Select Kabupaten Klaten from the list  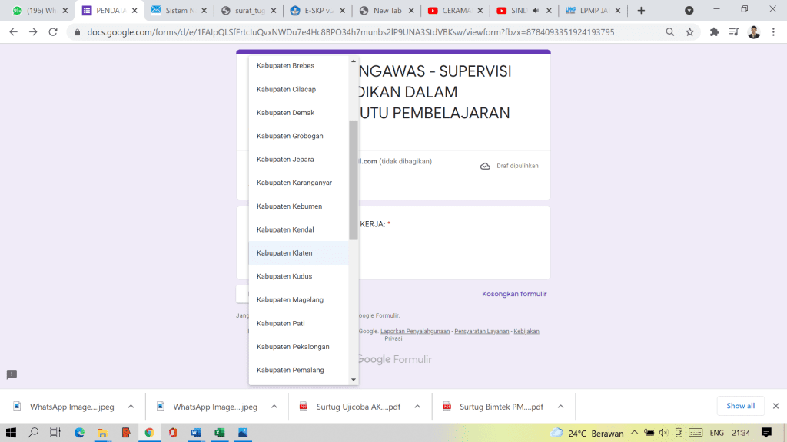point(284,253)
